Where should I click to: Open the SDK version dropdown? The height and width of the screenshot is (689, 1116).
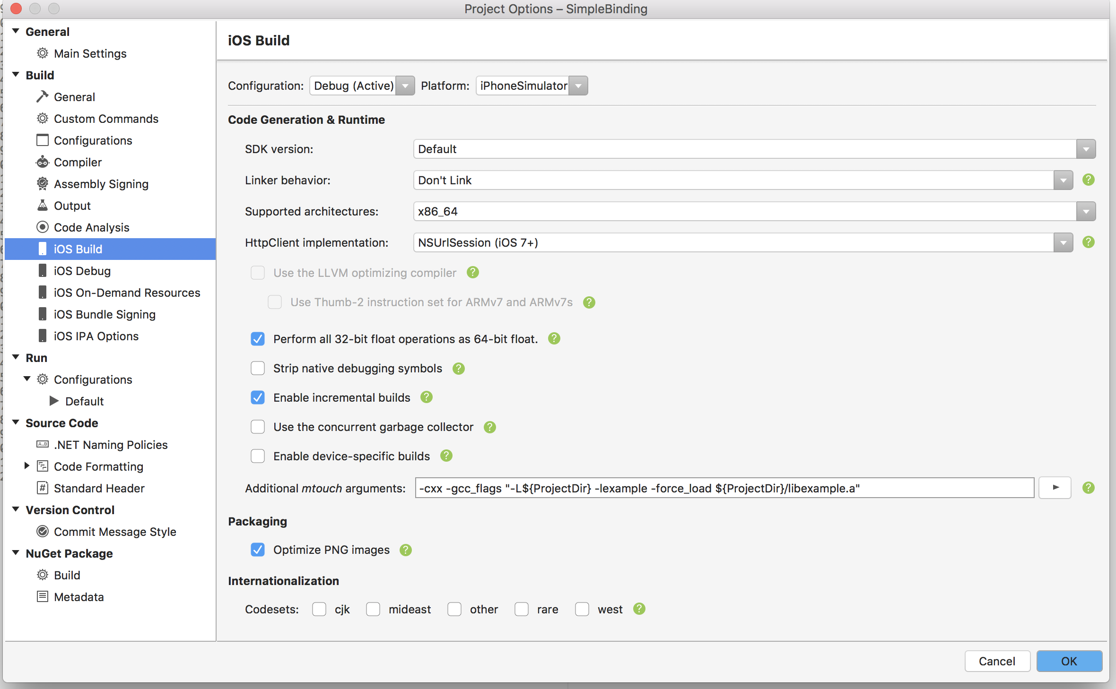click(x=1086, y=149)
